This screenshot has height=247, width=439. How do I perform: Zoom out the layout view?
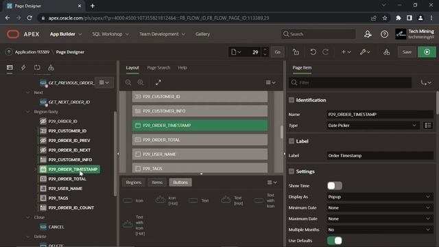pos(128,82)
